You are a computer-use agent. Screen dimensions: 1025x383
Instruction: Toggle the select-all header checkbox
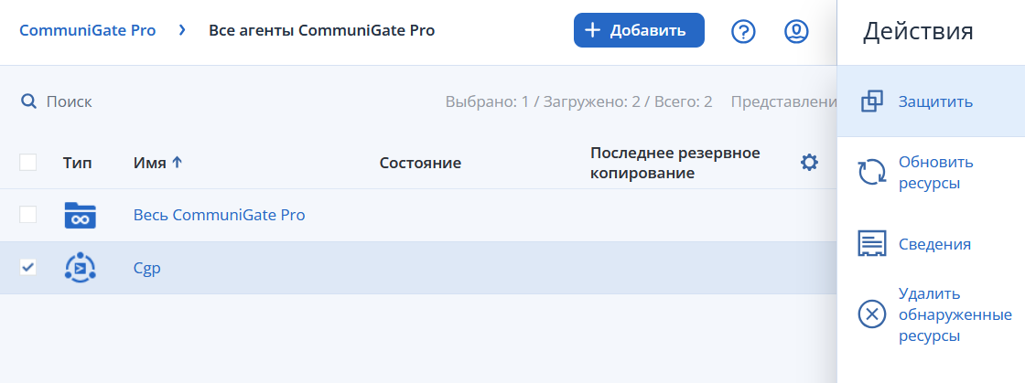[x=28, y=163]
